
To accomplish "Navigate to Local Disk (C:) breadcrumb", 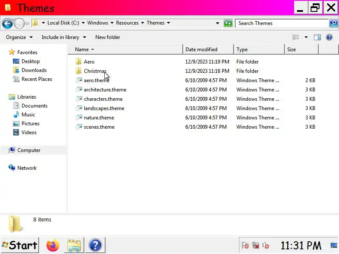I will [x=63, y=23].
